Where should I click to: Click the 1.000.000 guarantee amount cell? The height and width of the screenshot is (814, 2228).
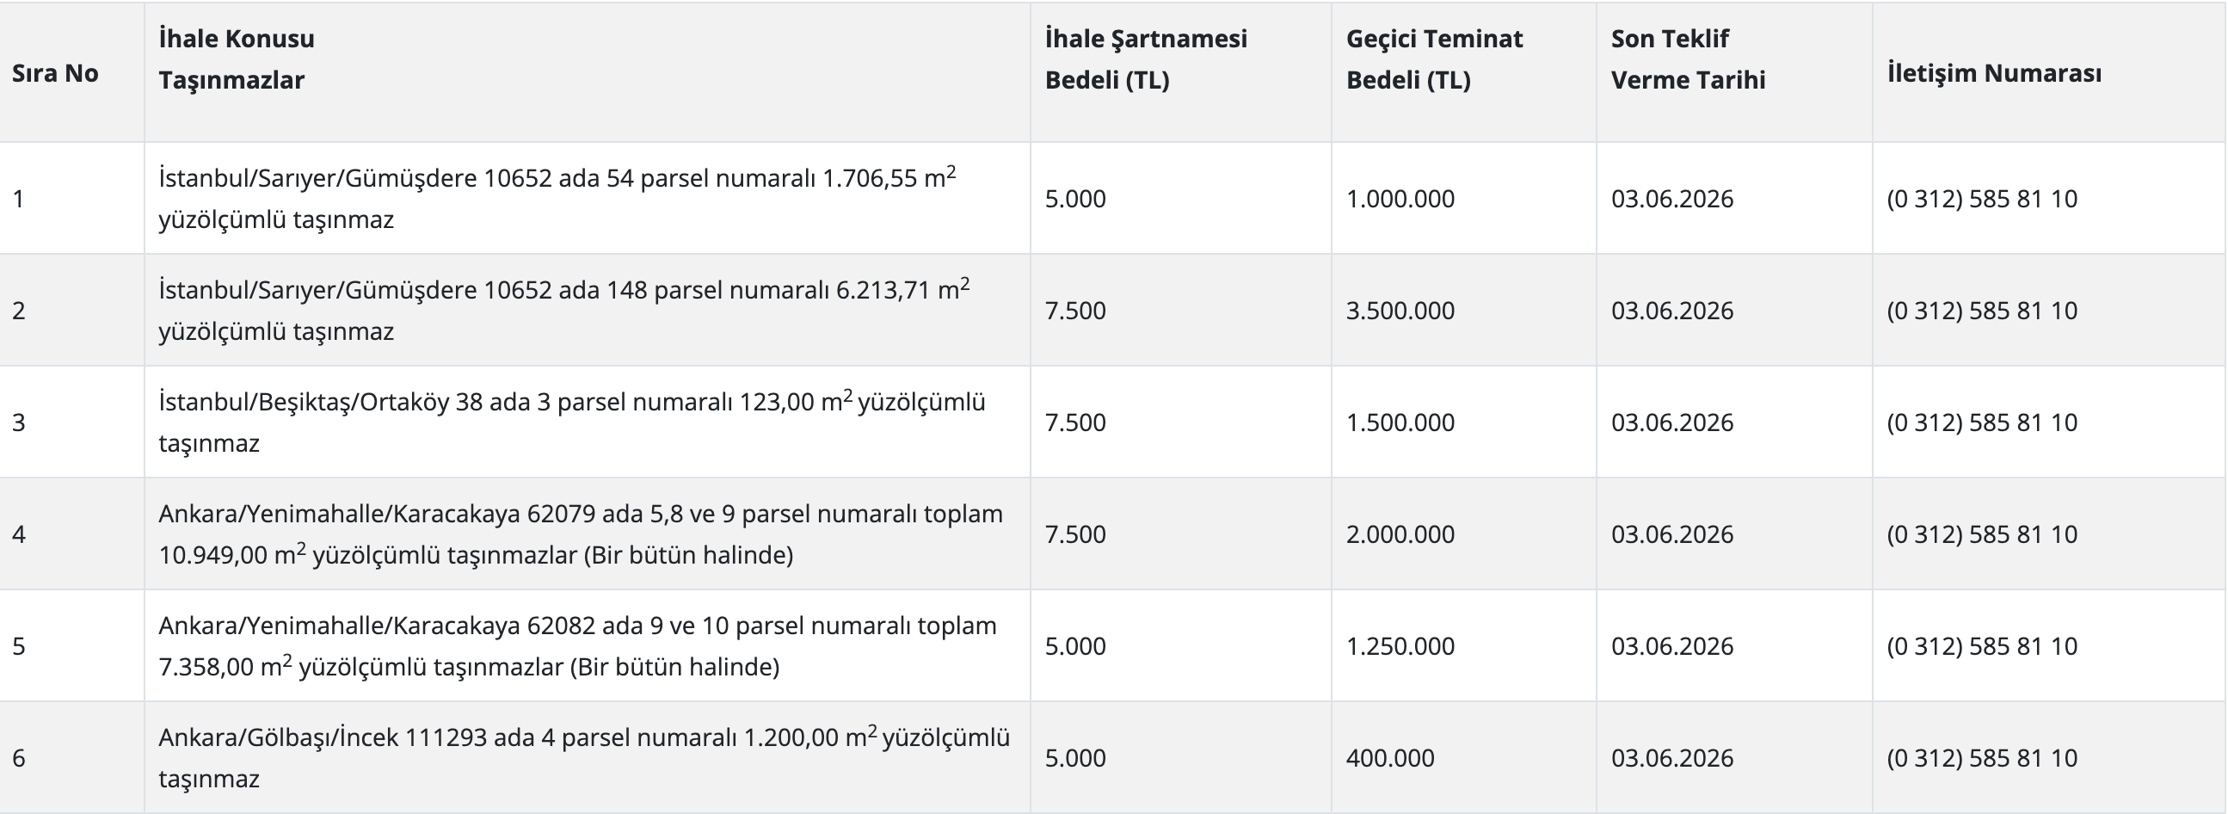tap(1400, 199)
